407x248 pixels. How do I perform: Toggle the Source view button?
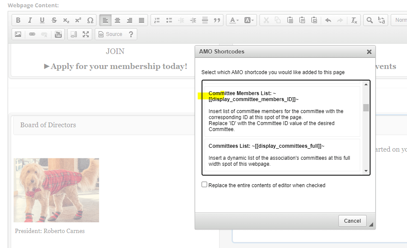pyautogui.click(x=110, y=34)
